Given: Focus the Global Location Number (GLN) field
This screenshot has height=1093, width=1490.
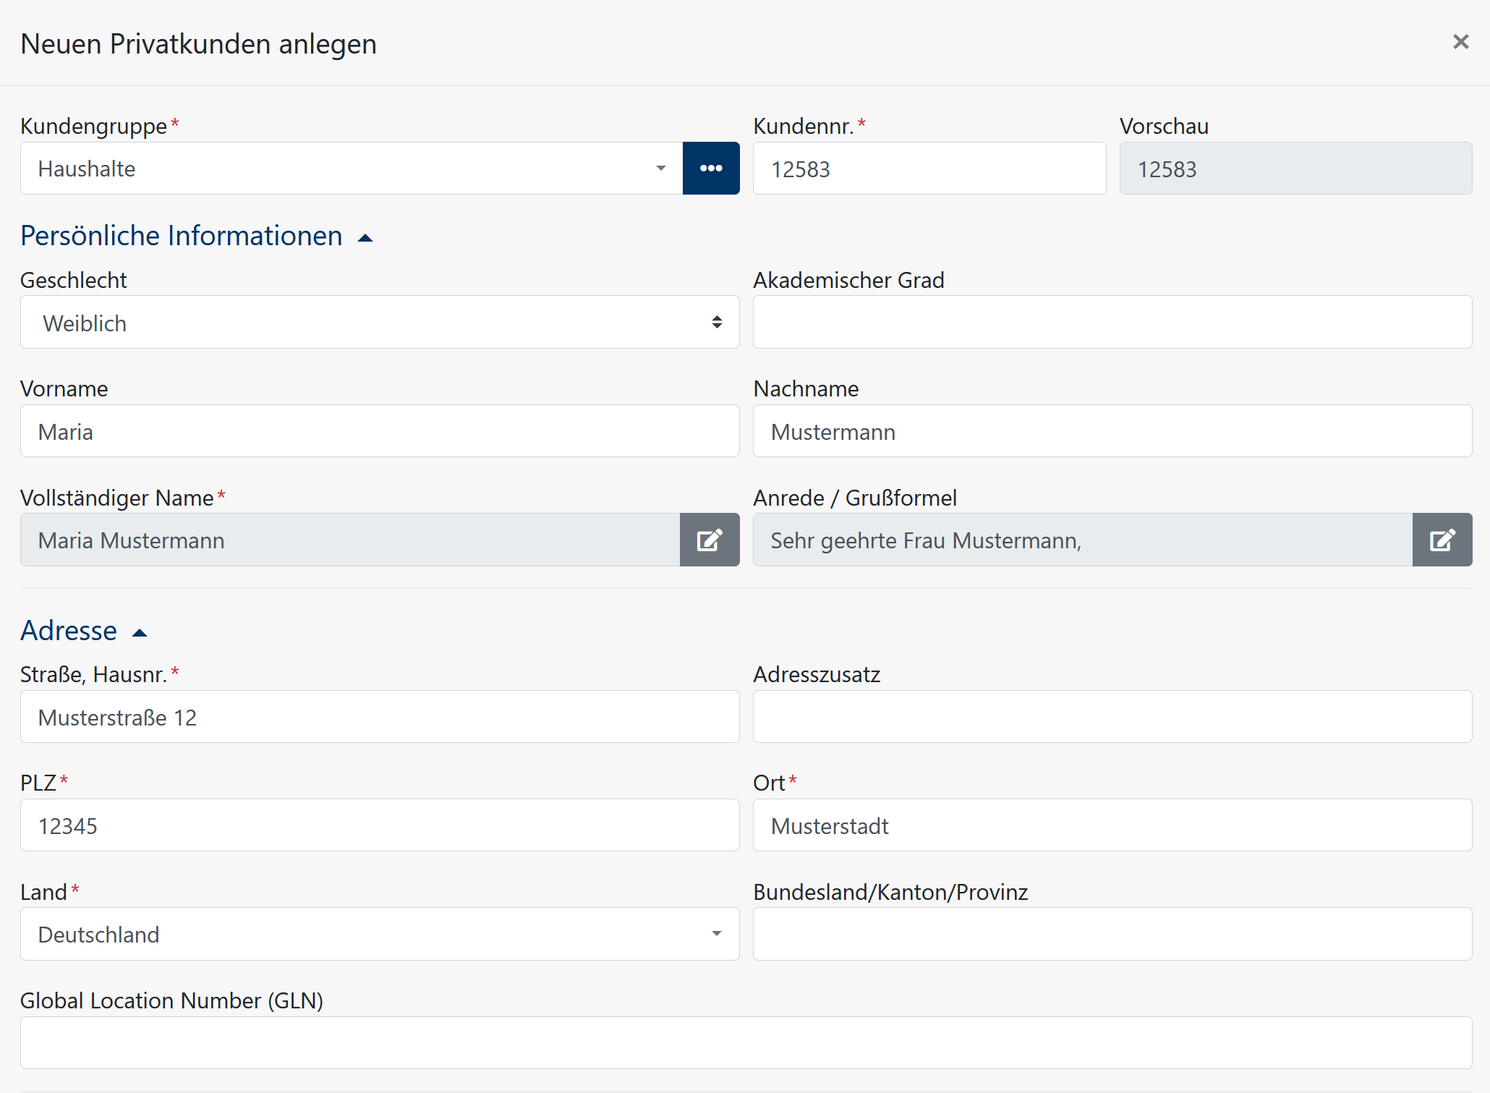Looking at the screenshot, I should pyautogui.click(x=746, y=1043).
